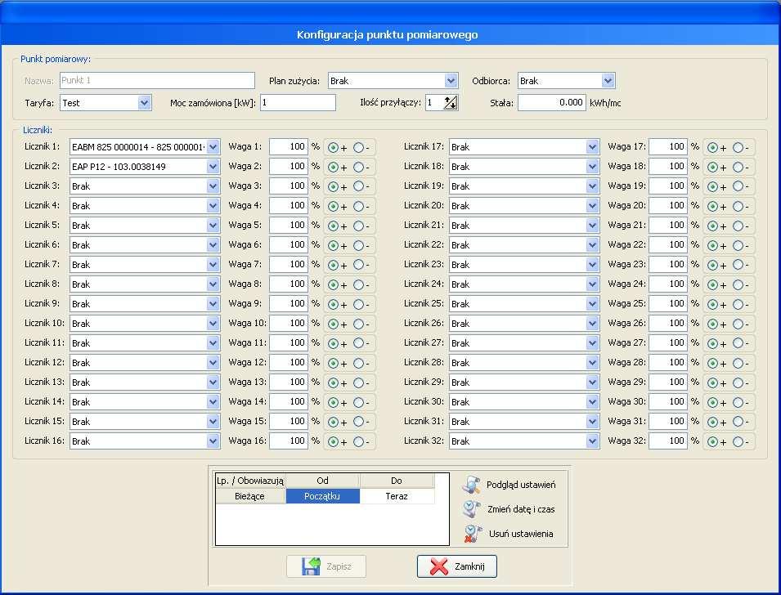Screen dimensions: 781x595
Task: Click the Nazwa field showing Punkt 1
Action: coord(157,81)
